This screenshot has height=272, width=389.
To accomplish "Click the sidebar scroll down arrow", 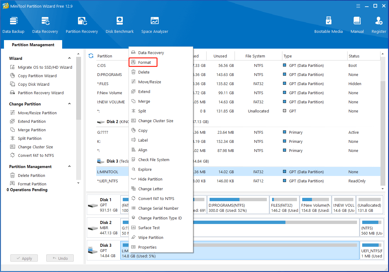I will tap(79, 183).
